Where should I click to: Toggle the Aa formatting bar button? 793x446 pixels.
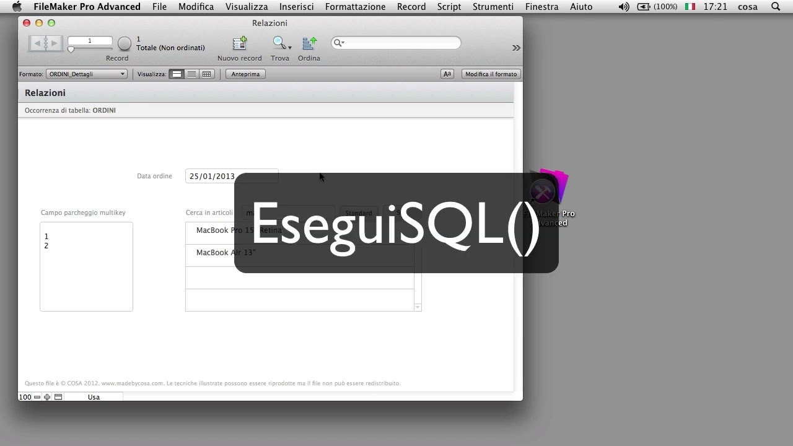tap(447, 74)
